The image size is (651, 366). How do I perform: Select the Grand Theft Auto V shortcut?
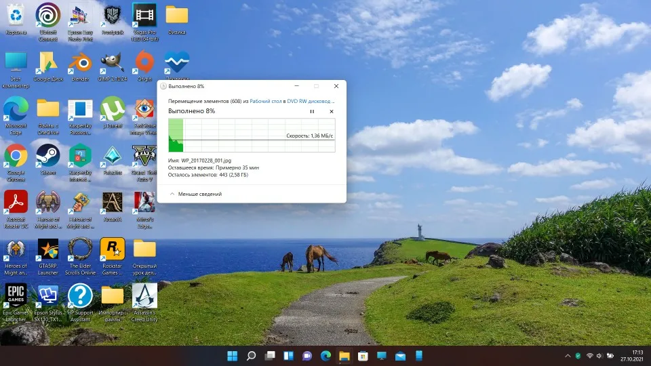pos(144,163)
